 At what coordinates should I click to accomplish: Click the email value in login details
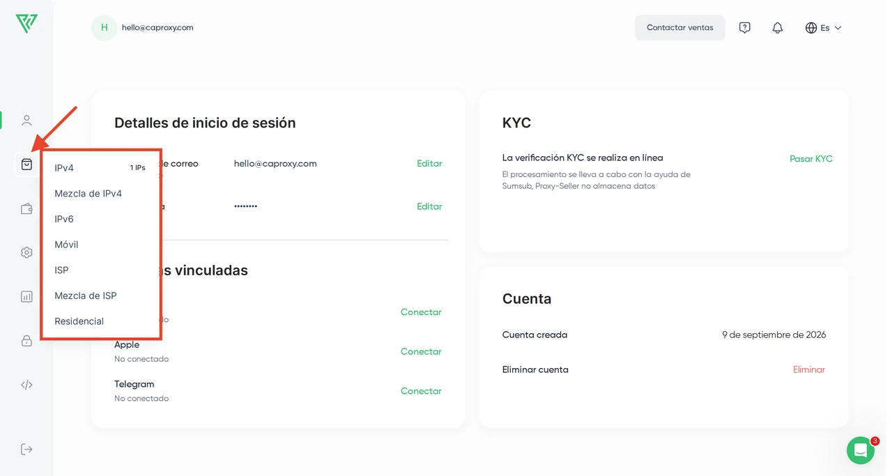pyautogui.click(x=275, y=164)
